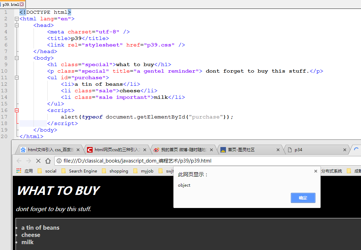Collapse the html fold marker on line 2

17,19
